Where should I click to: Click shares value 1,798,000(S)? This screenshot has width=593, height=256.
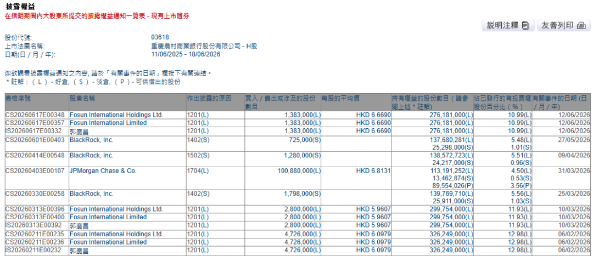coord(301,194)
